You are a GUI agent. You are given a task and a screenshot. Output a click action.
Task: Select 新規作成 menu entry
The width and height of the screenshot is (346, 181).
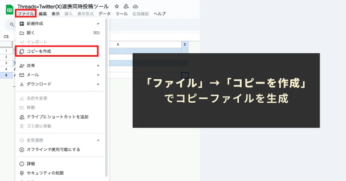pyautogui.click(x=60, y=24)
